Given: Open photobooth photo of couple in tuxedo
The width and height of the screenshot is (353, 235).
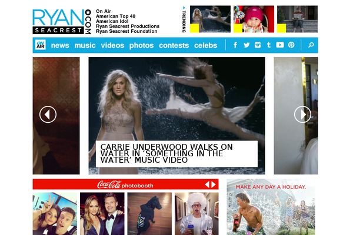Looking at the screenshot, I should [x=102, y=214].
